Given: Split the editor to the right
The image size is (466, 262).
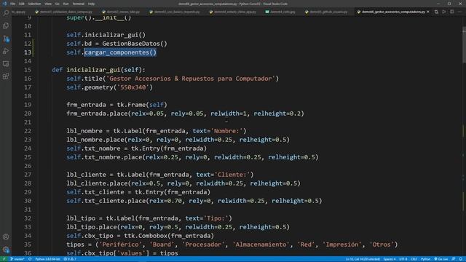Looking at the screenshot, I should click(x=451, y=12).
